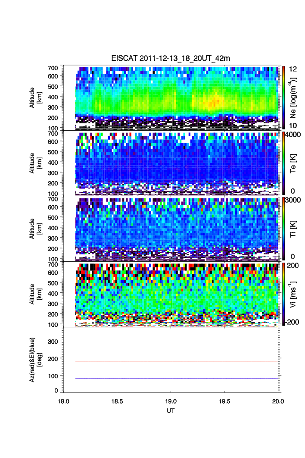Click the 19.0 tick label on x-axis
The width and height of the screenshot is (305, 458).
tap(171, 401)
